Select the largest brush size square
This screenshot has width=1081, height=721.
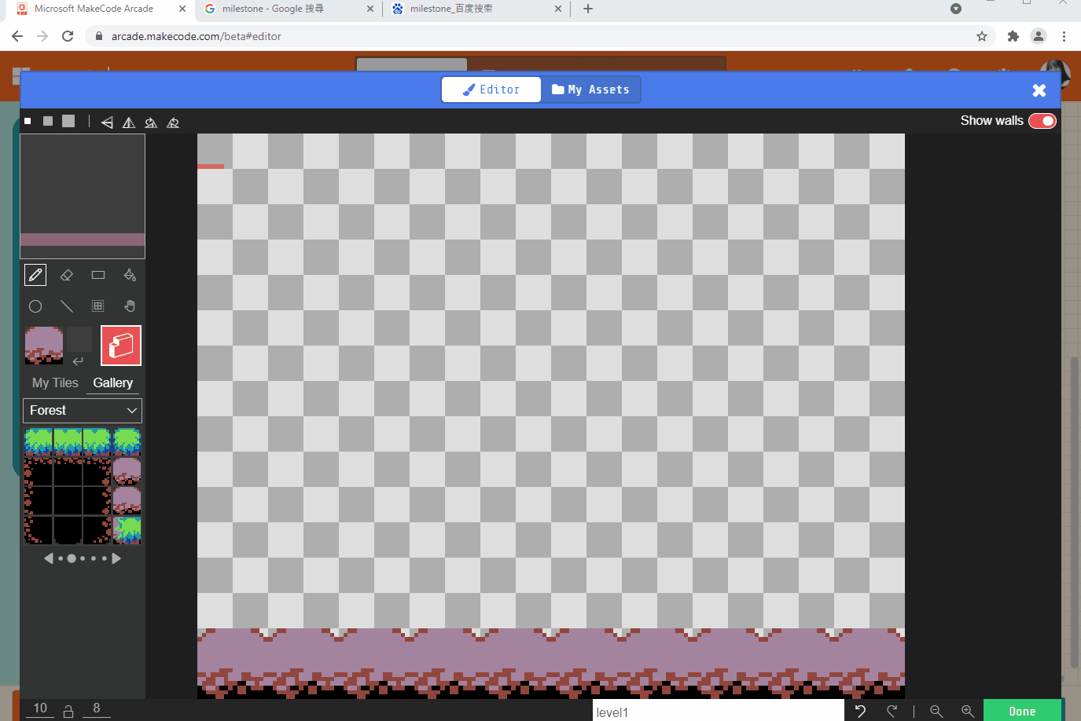[68, 121]
